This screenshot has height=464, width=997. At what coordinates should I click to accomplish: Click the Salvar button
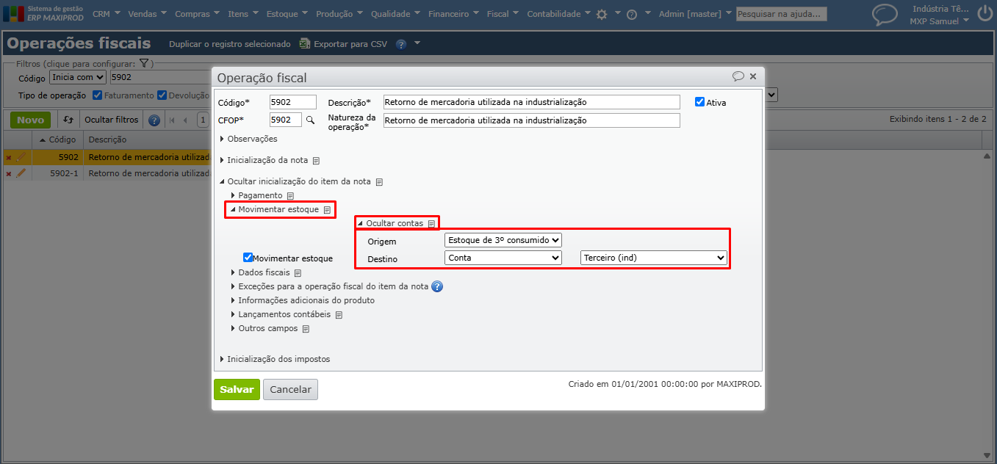click(x=237, y=390)
